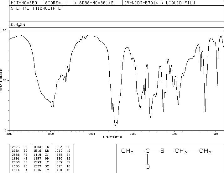Click the 1000 wavenumber axis label
224x173 pixels.
[174, 134]
